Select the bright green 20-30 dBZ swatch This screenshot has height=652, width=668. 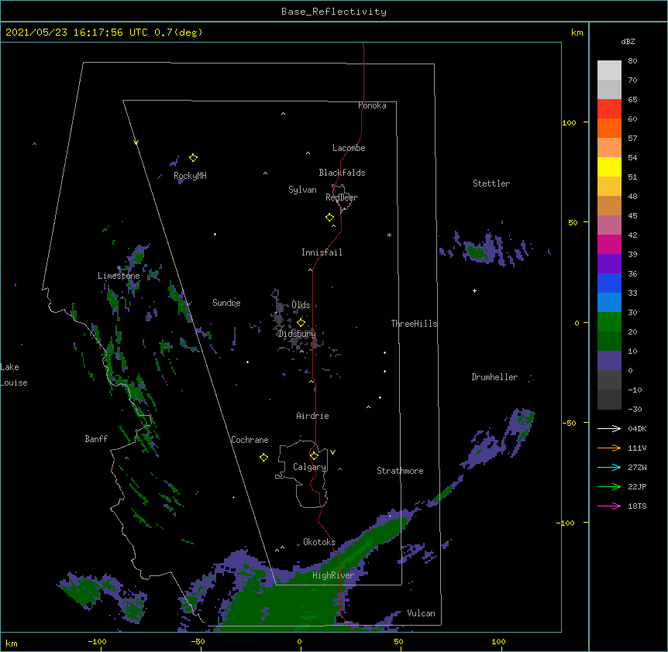click(609, 322)
